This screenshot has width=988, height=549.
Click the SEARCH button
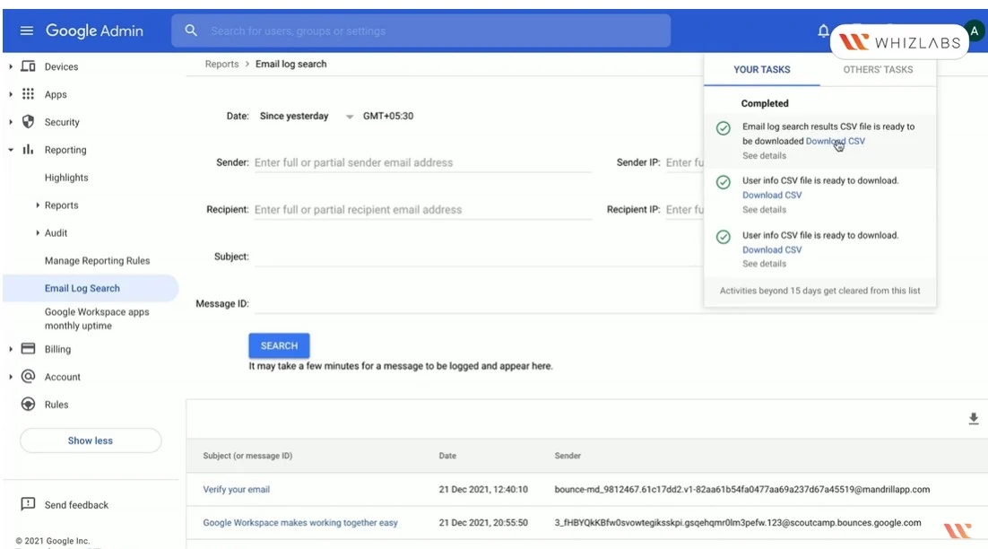tap(279, 345)
